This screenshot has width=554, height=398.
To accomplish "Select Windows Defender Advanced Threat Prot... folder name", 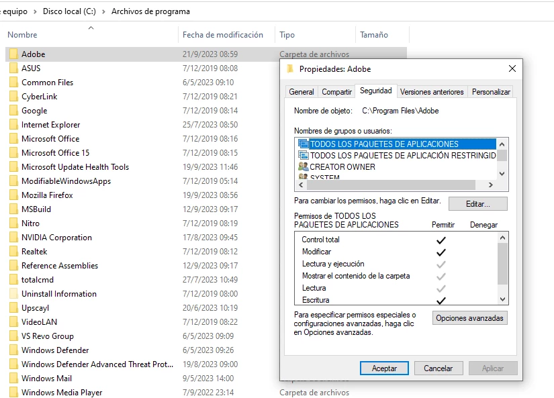I will 97,364.
